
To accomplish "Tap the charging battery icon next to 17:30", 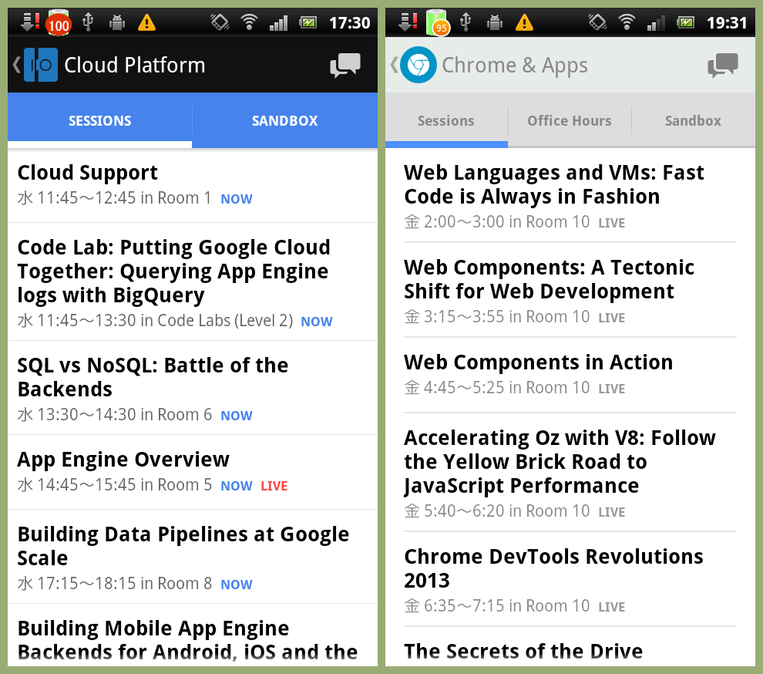I will (x=308, y=22).
